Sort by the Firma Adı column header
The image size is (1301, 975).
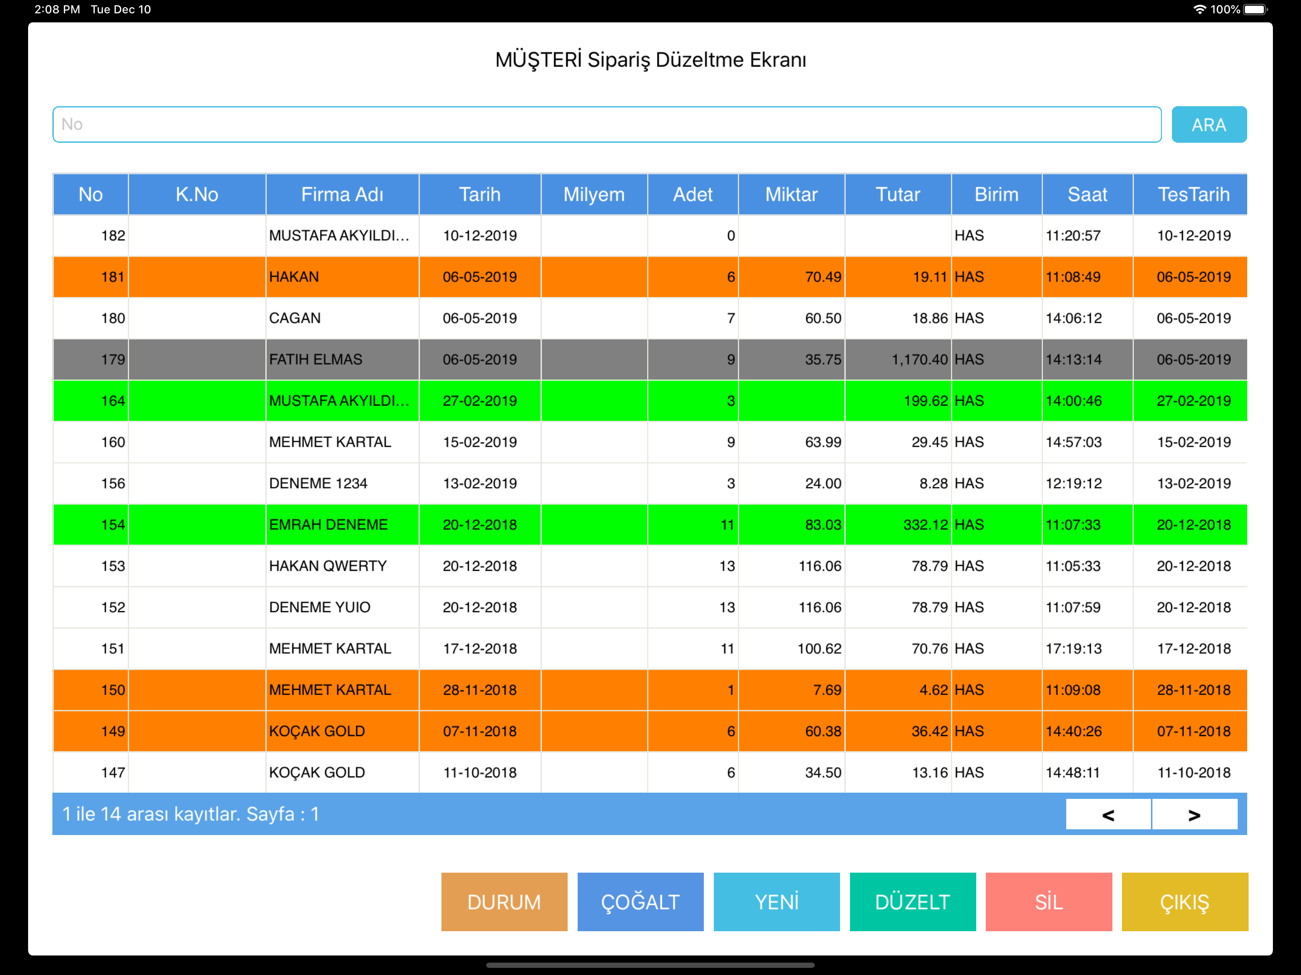(x=342, y=195)
